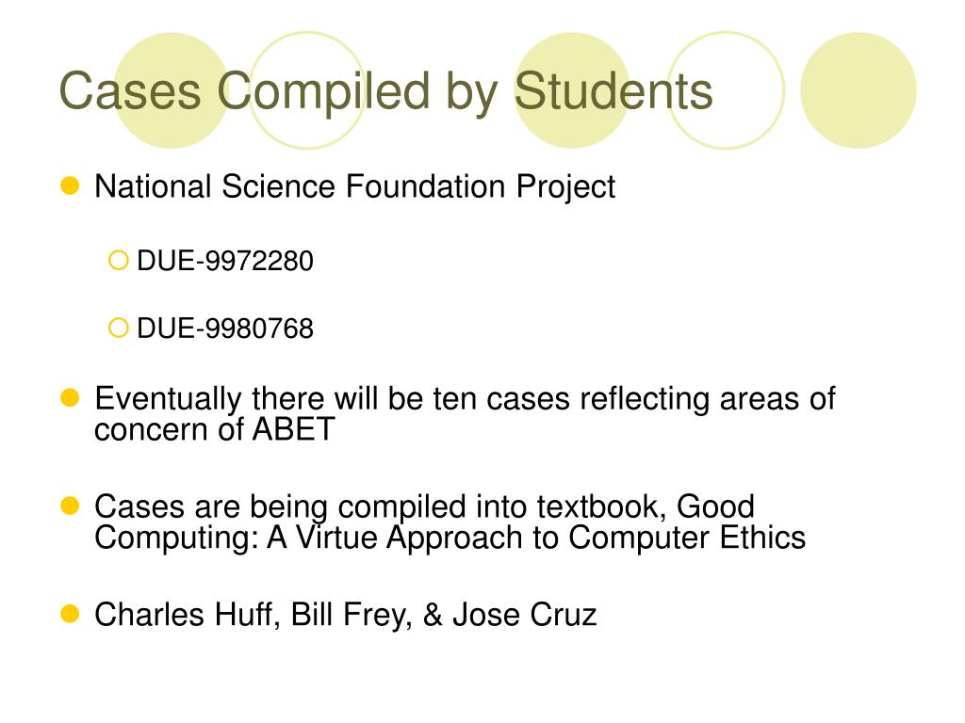Select the text 'National Science Foundation Project'
Image resolution: width=965 pixels, height=723 pixels.
coord(354,187)
